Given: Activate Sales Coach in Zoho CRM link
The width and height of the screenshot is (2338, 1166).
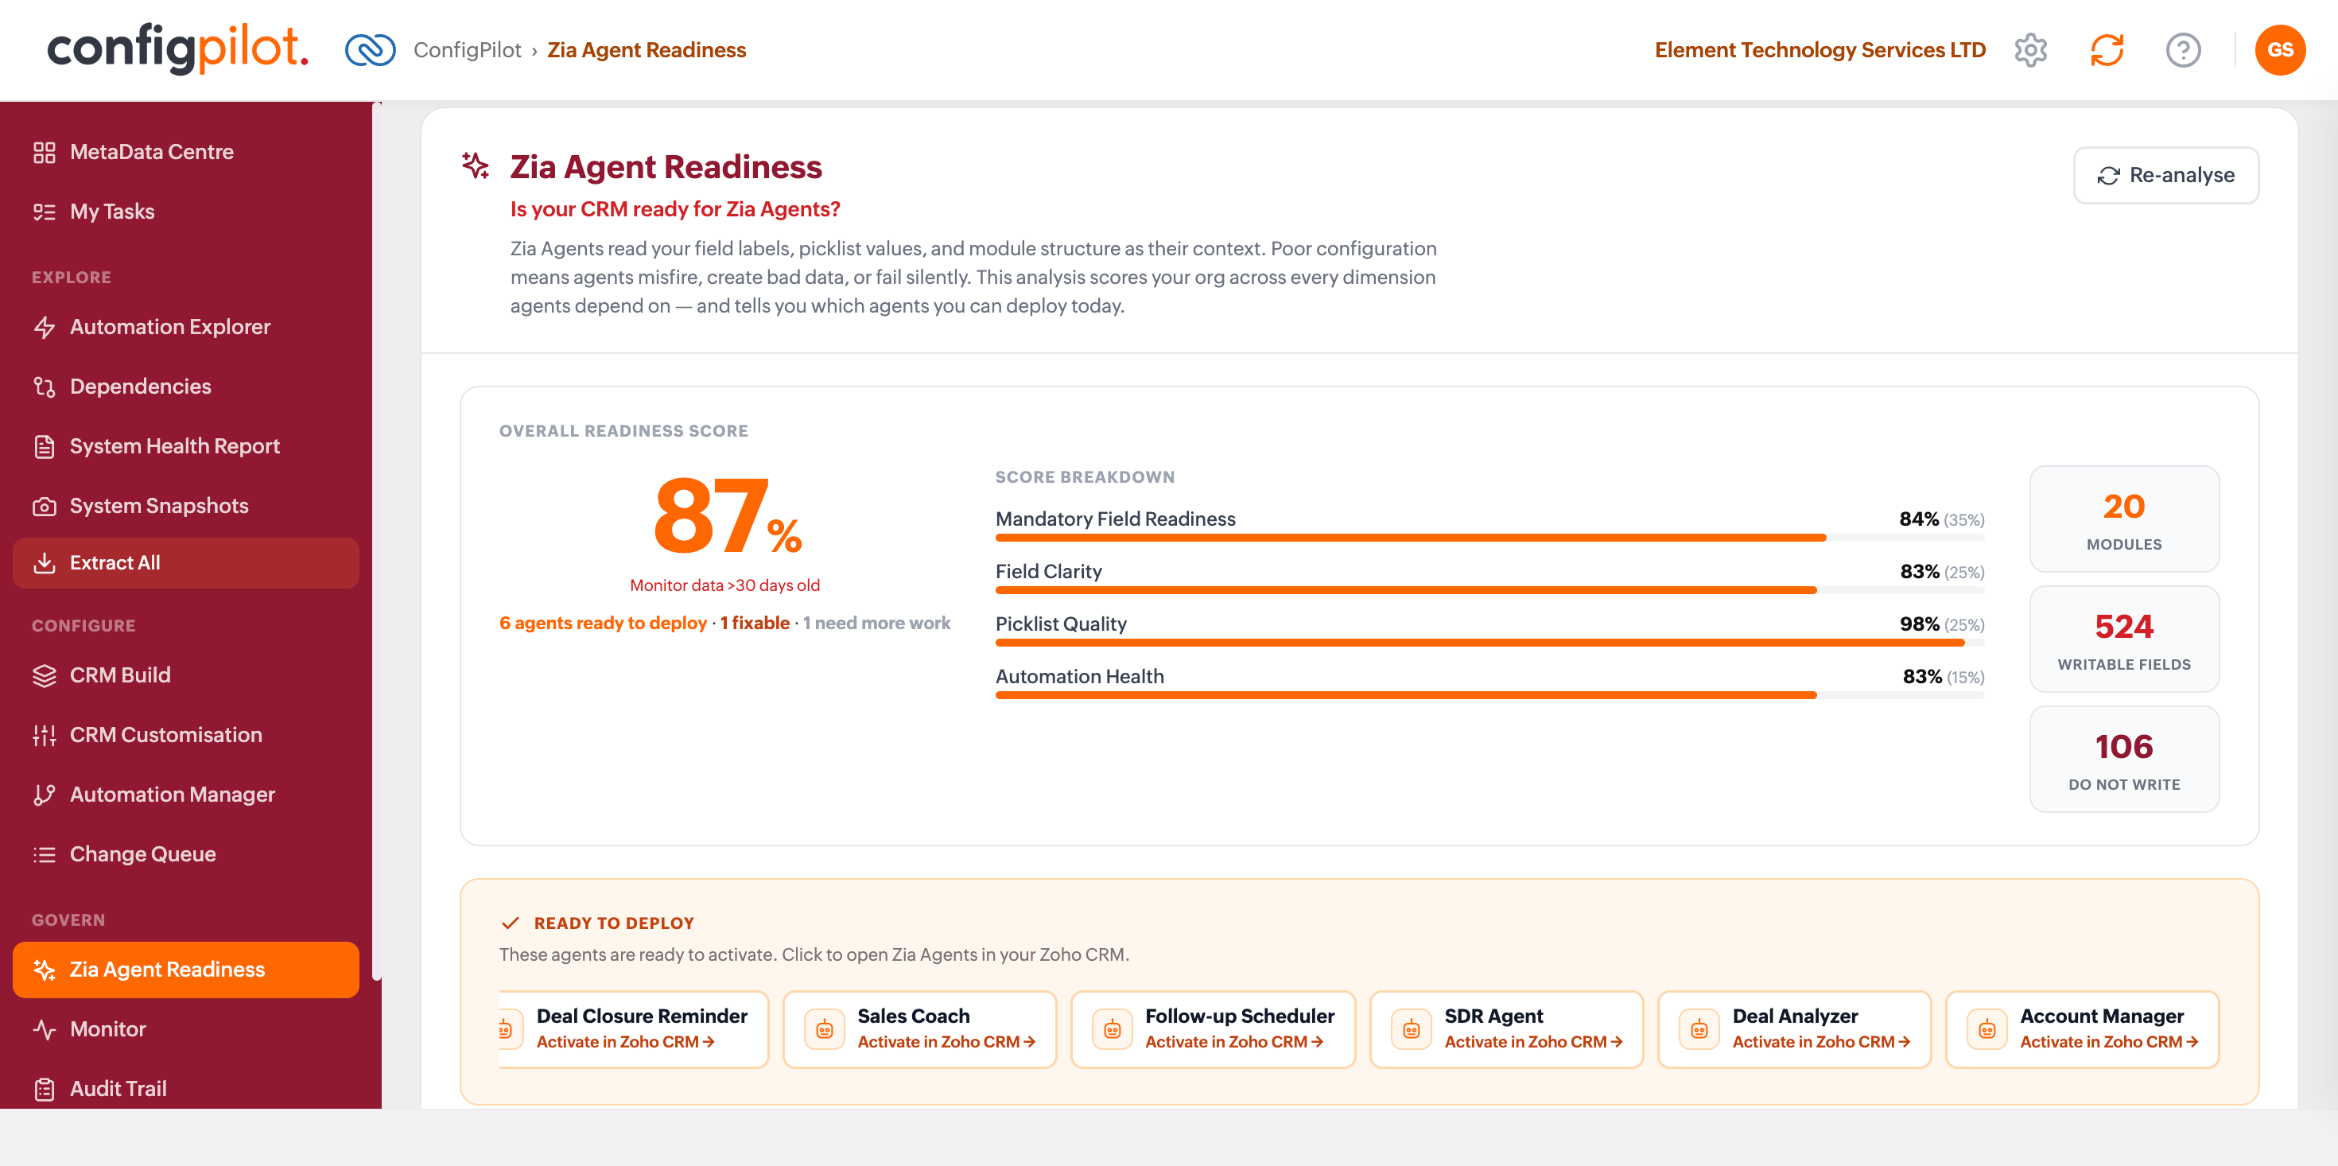Looking at the screenshot, I should (946, 1042).
